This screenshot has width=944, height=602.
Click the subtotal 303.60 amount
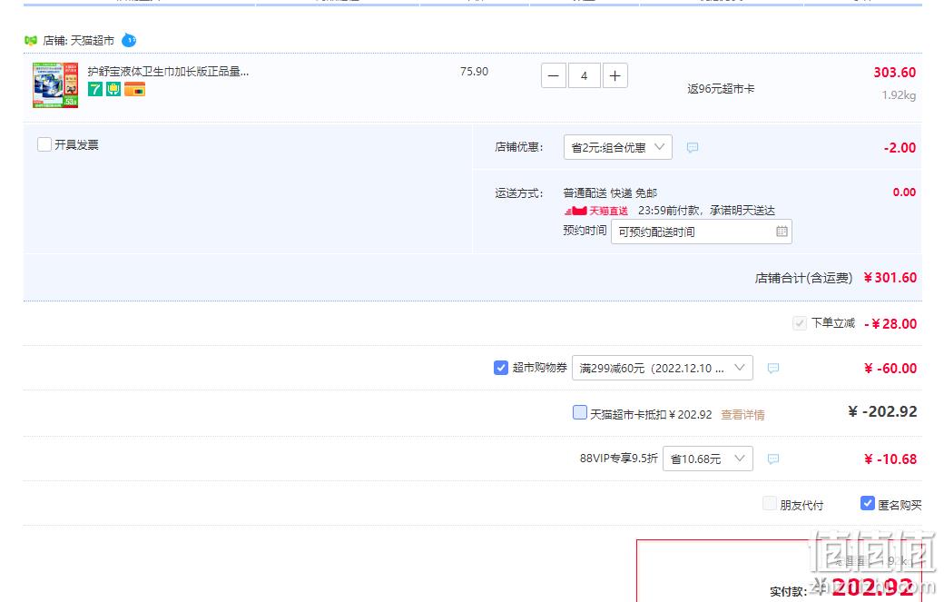coord(895,73)
